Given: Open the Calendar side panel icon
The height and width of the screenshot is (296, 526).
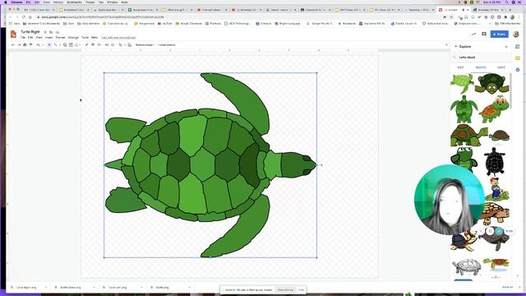Looking at the screenshot, I should (518, 46).
